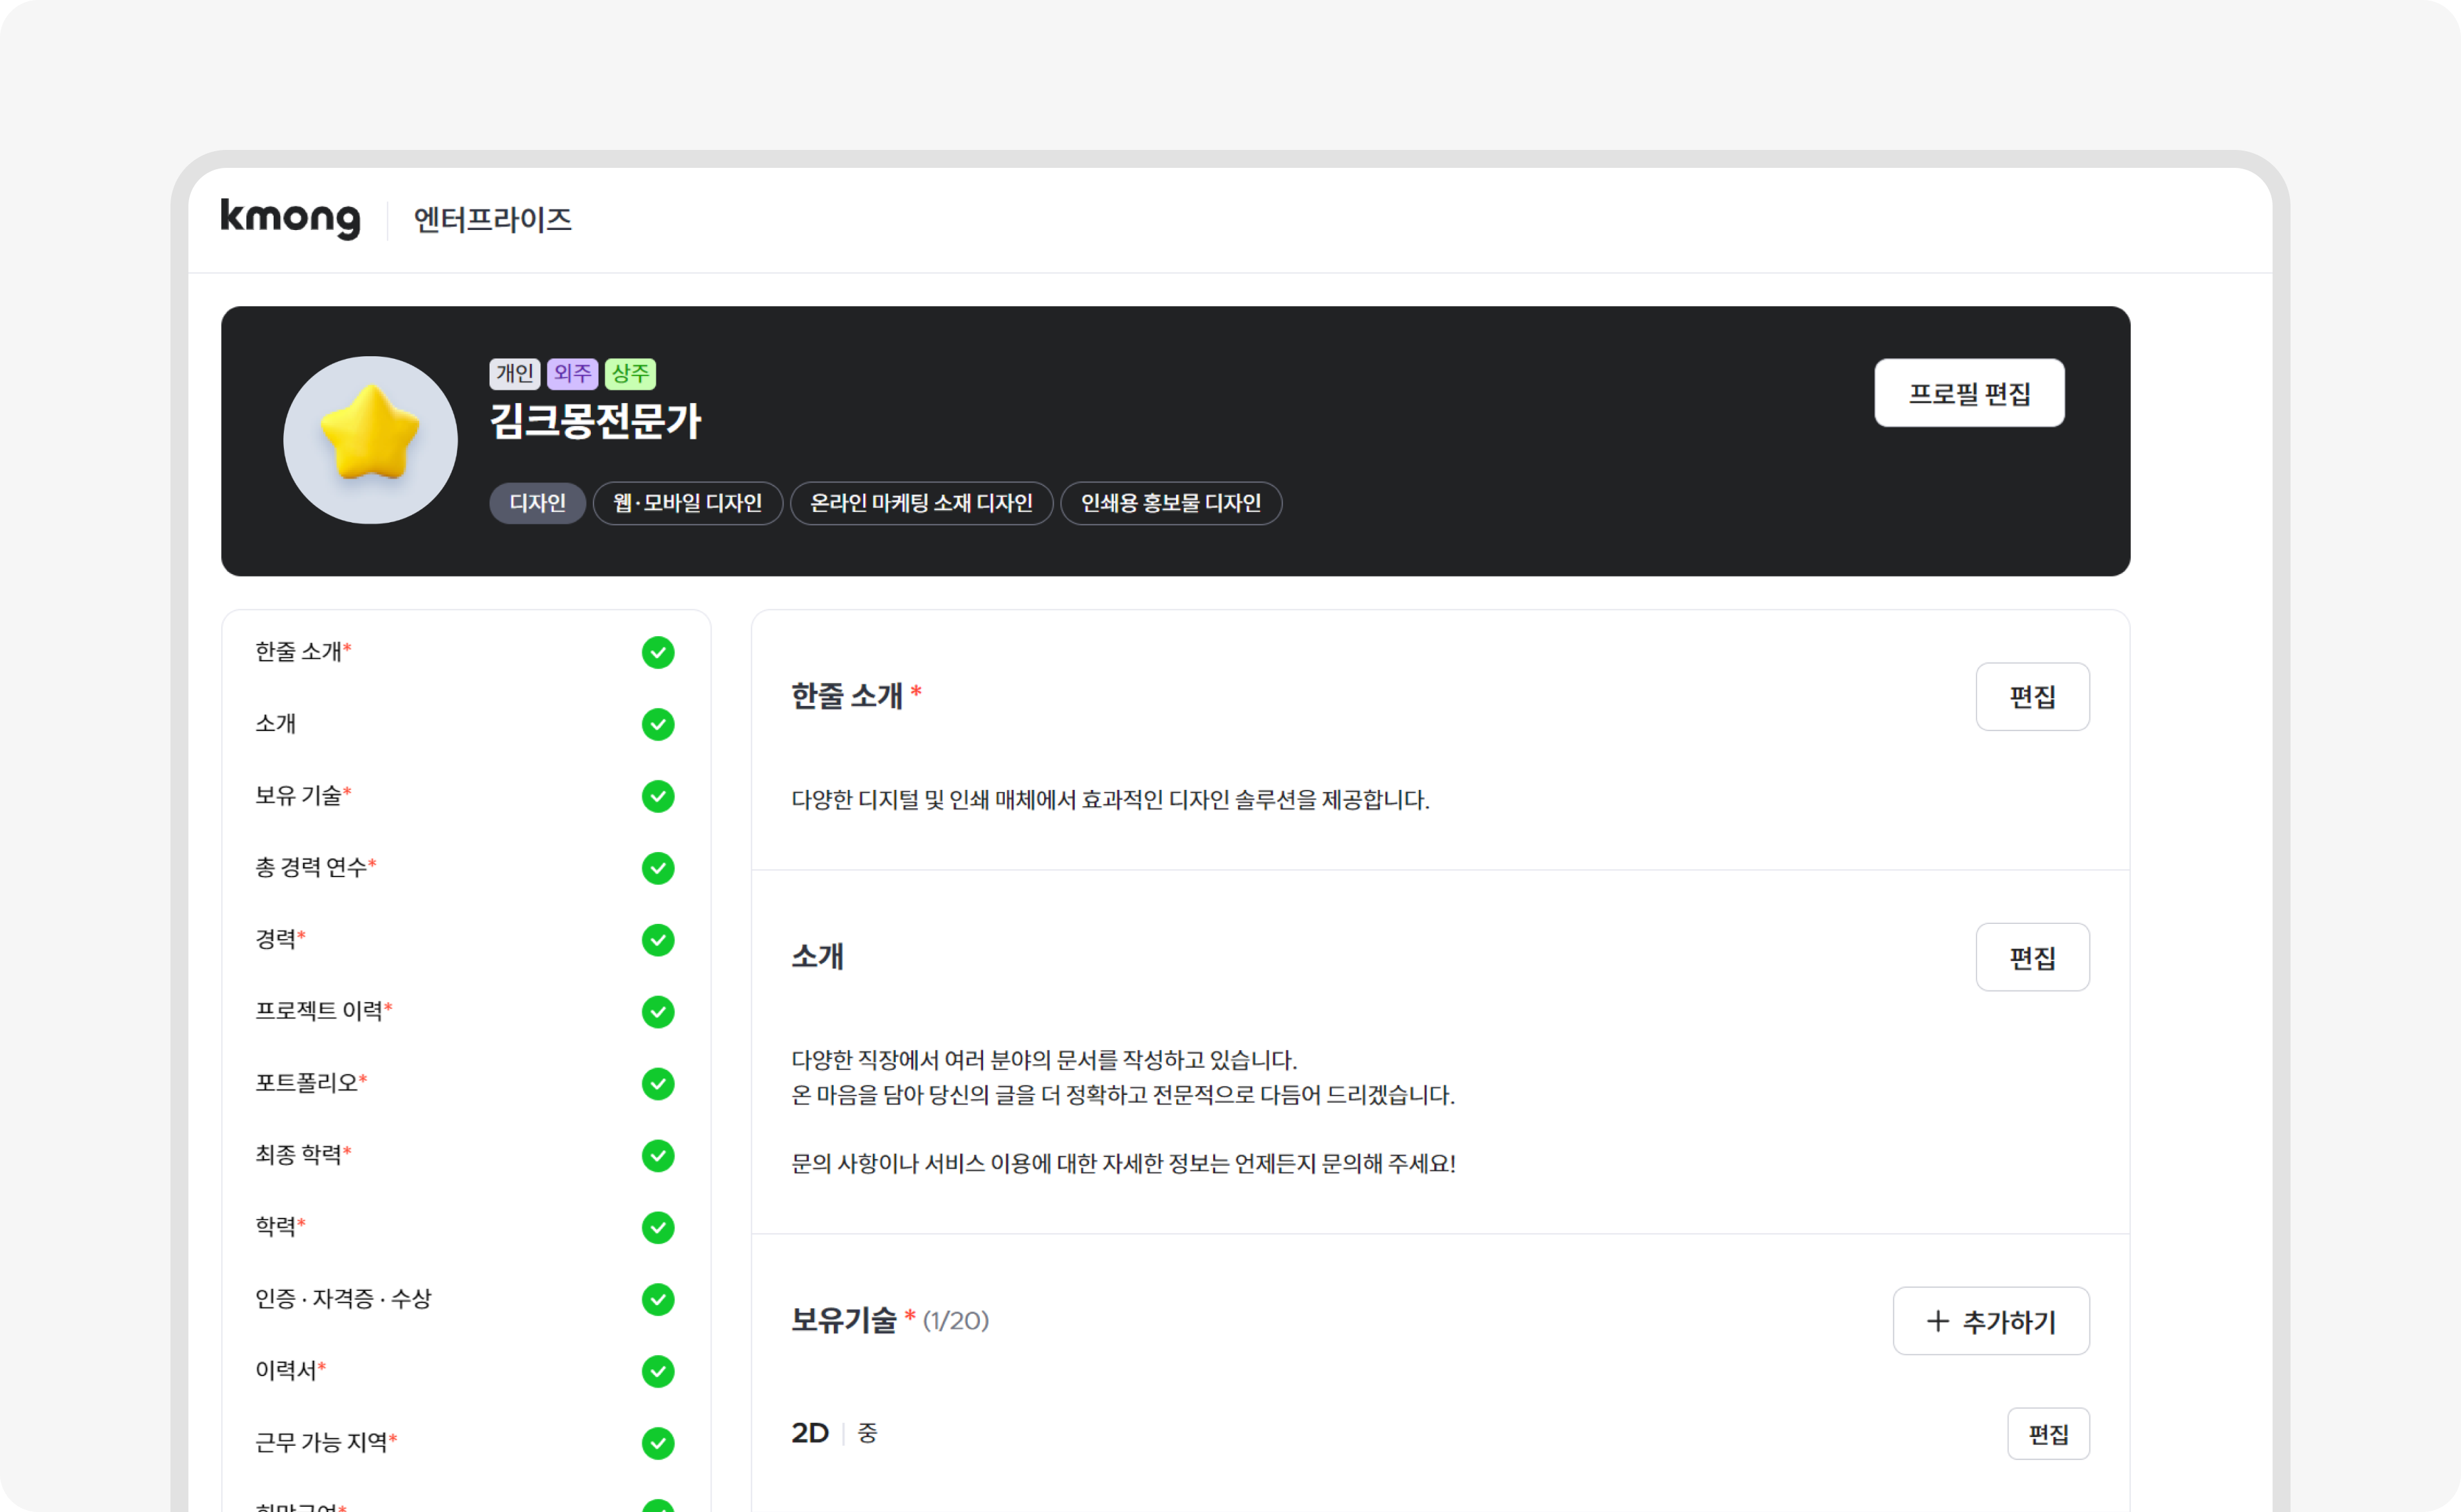Go to 학력 in sidebar
The width and height of the screenshot is (2461, 1512).
point(280,1228)
